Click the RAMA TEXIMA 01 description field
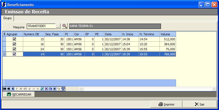Screen dimensions: 219x110 click(x=115, y=26)
